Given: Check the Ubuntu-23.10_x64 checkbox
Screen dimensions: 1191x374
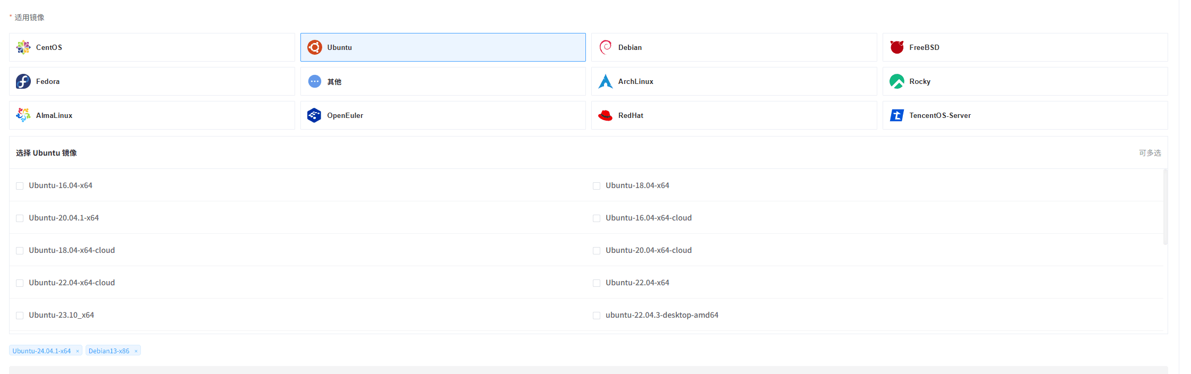Looking at the screenshot, I should [x=20, y=316].
